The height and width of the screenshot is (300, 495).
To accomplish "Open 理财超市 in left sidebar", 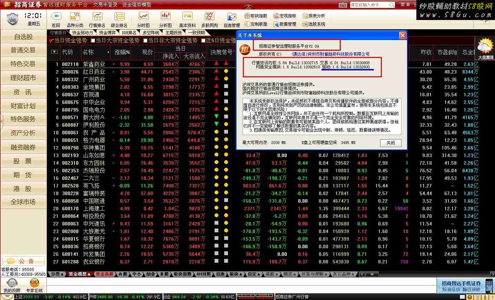I will click(x=23, y=78).
